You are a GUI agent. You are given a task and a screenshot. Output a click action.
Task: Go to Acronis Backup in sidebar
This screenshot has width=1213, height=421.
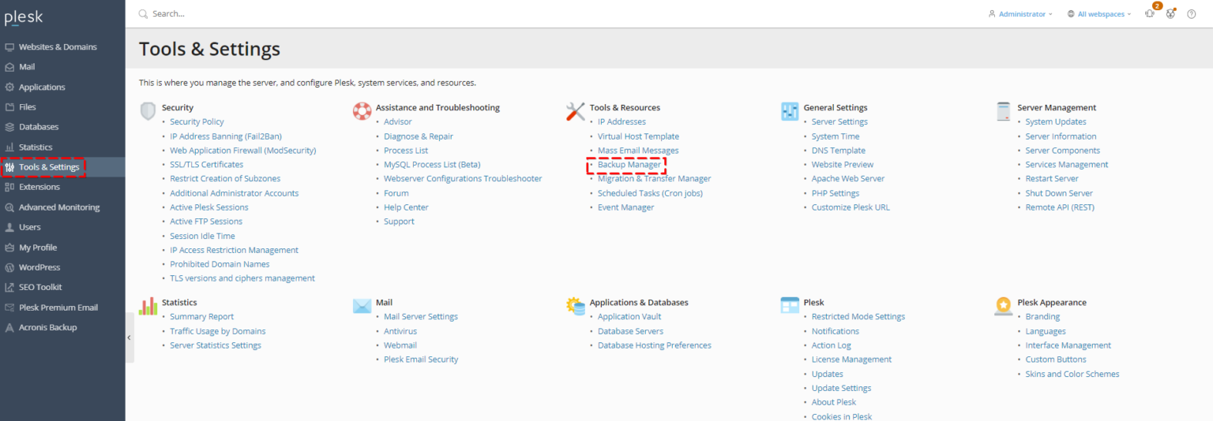[47, 327]
